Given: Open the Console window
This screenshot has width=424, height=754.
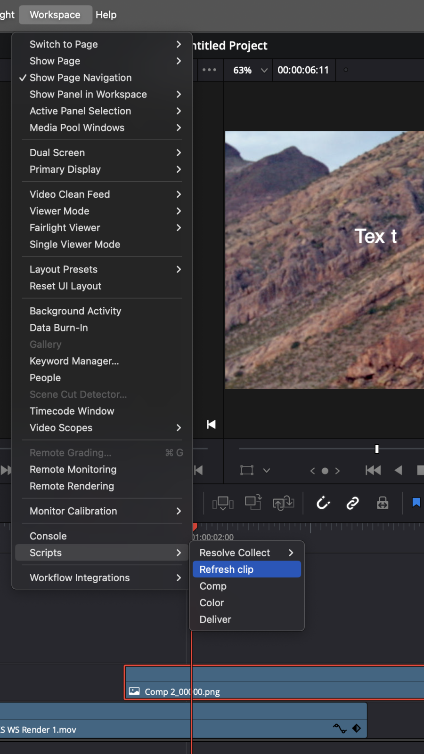Looking at the screenshot, I should click(x=102, y=536).
